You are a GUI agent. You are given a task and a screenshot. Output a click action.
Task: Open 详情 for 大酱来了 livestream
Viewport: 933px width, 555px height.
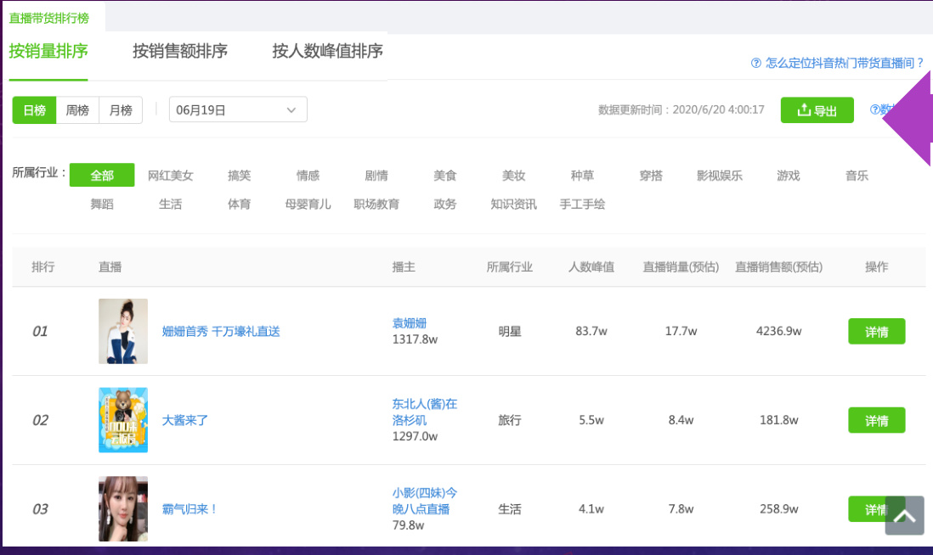pyautogui.click(x=876, y=420)
